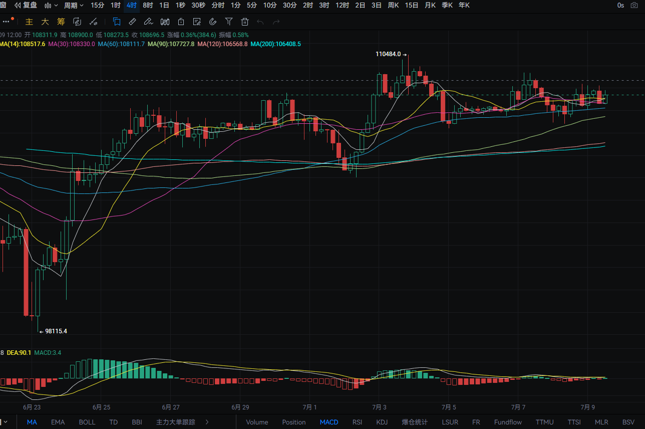Click the 110484.0 high price marker

tap(391, 54)
